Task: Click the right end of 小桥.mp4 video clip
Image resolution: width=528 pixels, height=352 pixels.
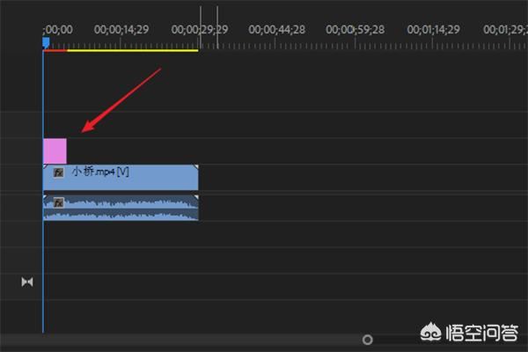Action: coord(196,177)
